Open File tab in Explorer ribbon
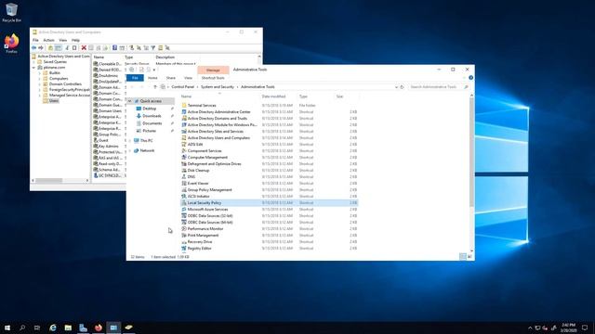Screen dimensions: 595x334 tap(135, 78)
